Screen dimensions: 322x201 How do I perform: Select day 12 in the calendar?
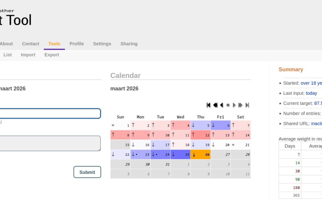click(201, 135)
